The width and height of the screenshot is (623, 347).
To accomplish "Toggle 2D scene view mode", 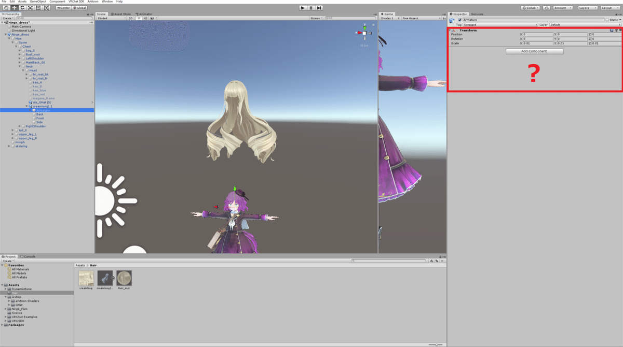I will point(131,18).
